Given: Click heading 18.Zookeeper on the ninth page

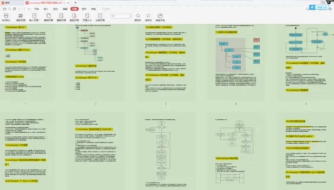Looking at the screenshot, I should coord(227,159).
